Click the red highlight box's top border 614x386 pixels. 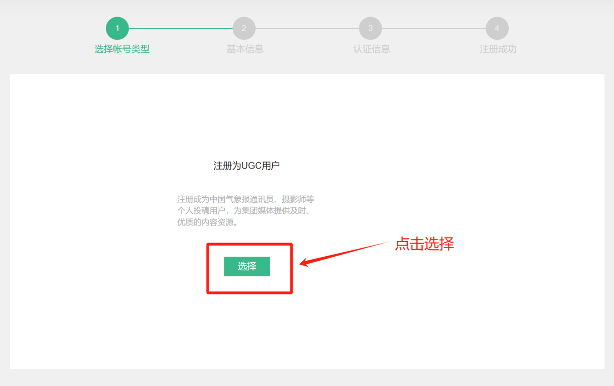click(x=250, y=245)
